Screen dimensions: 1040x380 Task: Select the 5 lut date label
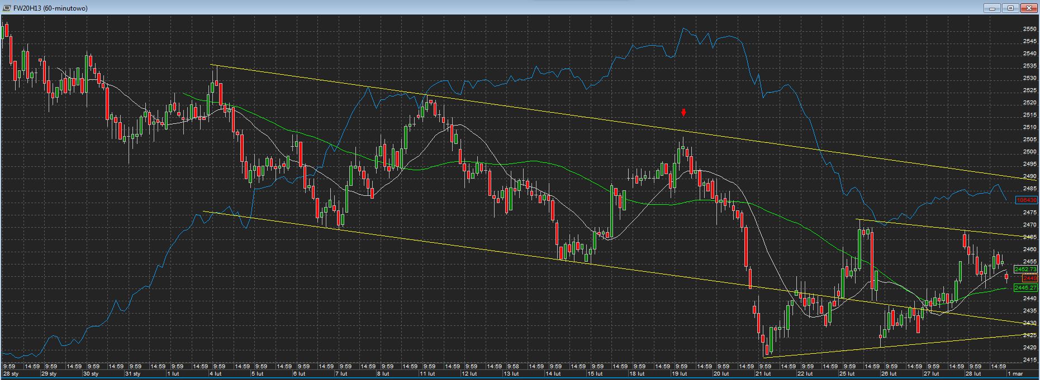[257, 374]
